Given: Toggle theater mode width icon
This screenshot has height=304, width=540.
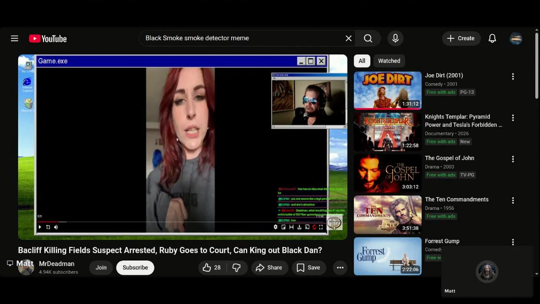Looking at the screenshot, I should [291, 227].
